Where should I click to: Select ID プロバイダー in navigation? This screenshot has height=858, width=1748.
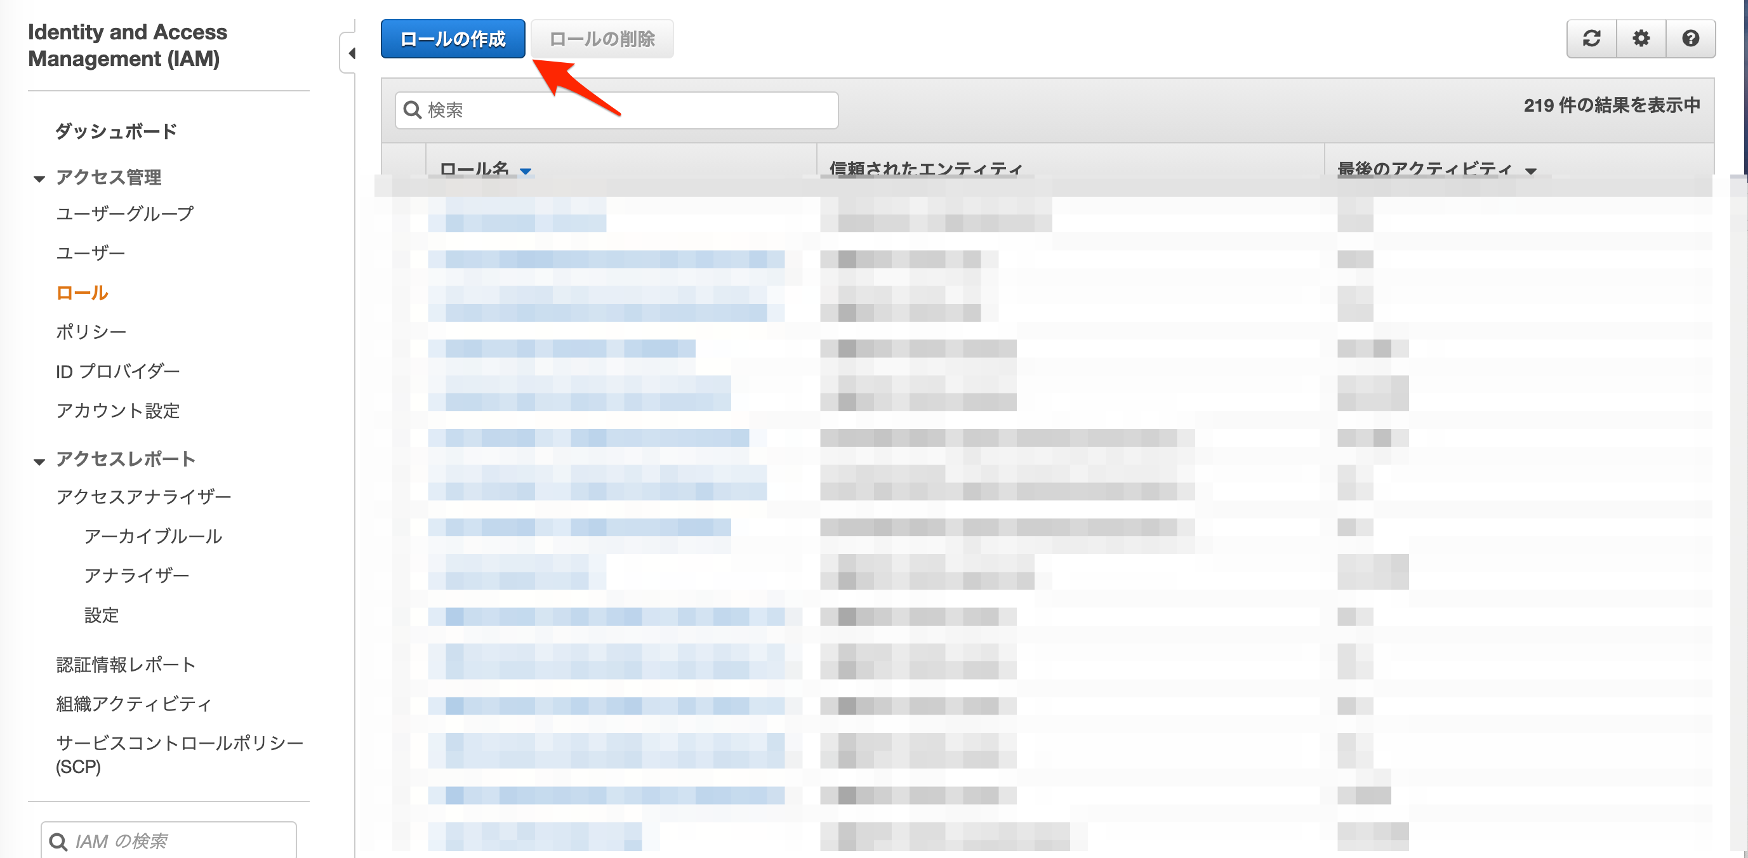(117, 371)
